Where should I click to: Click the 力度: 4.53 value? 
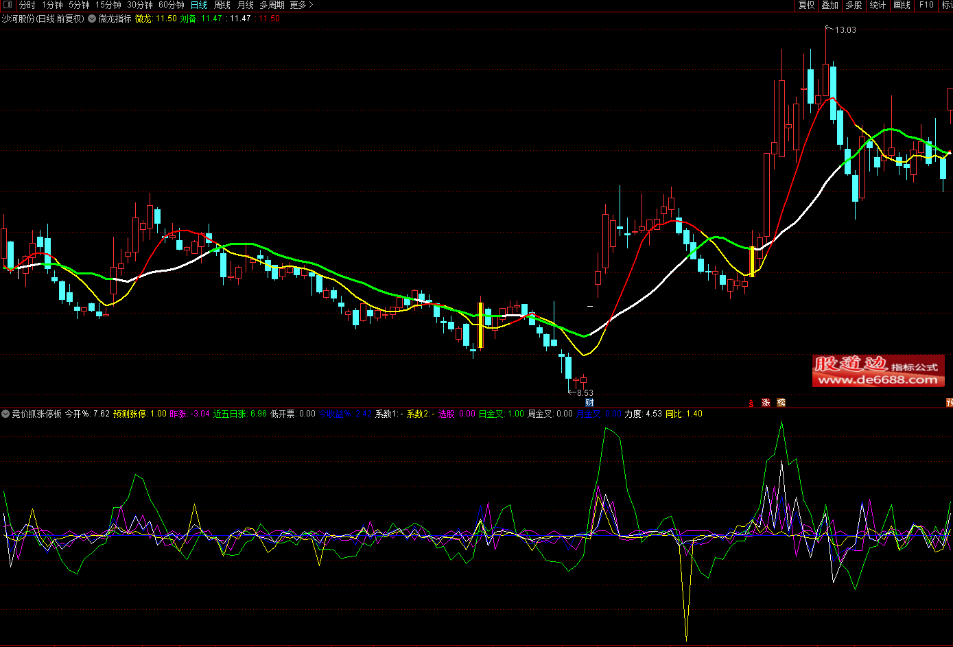[644, 414]
